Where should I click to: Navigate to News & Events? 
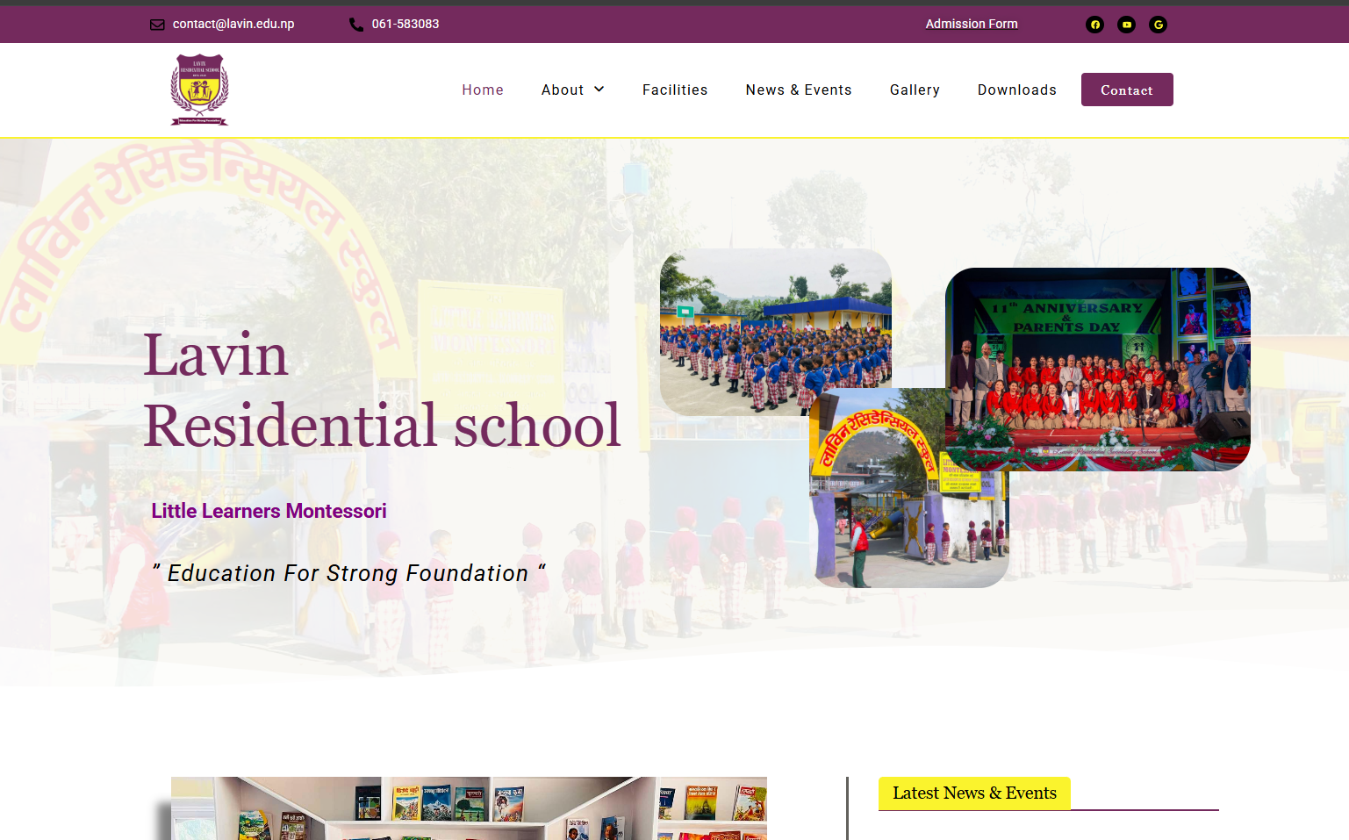[798, 90]
